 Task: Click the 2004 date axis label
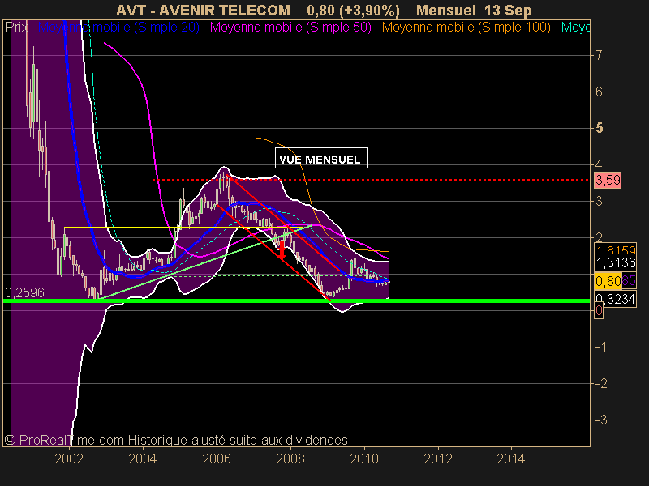pos(143,458)
